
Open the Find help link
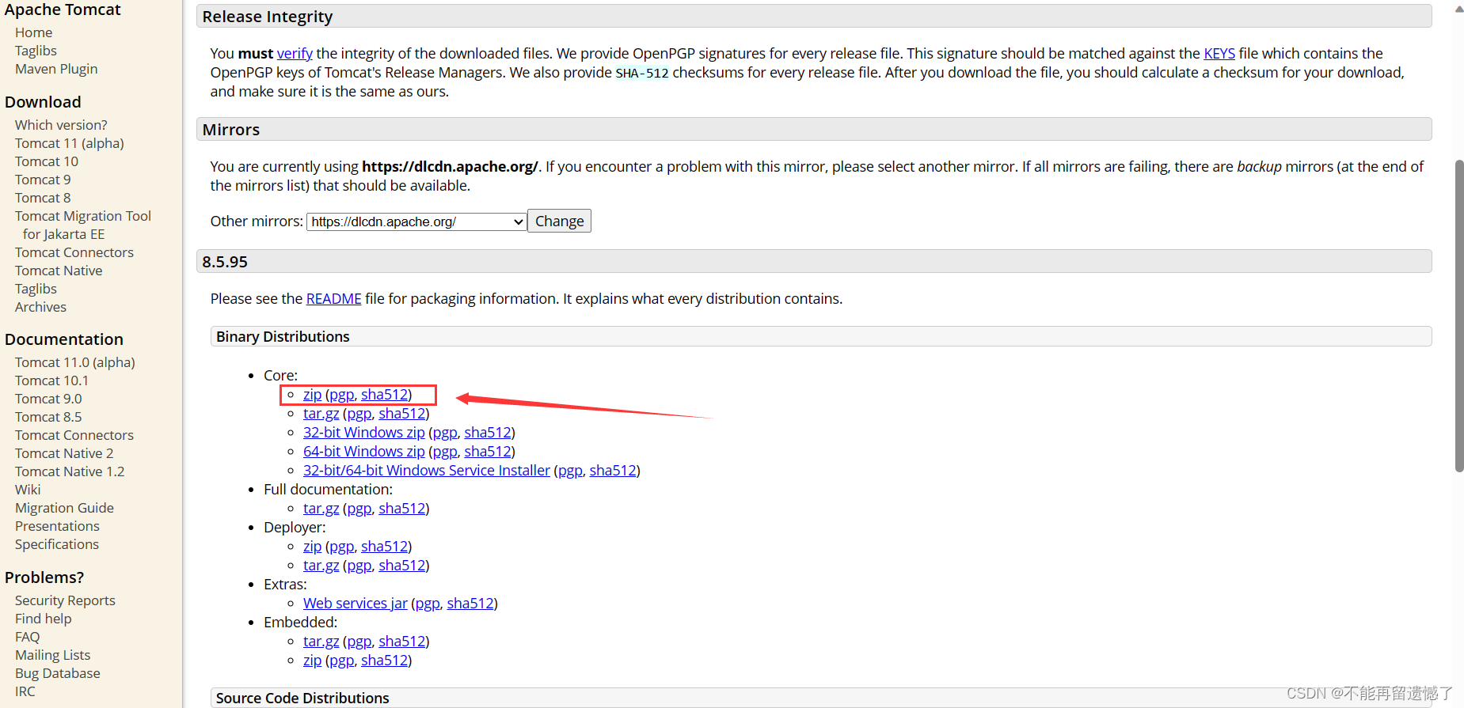43,619
